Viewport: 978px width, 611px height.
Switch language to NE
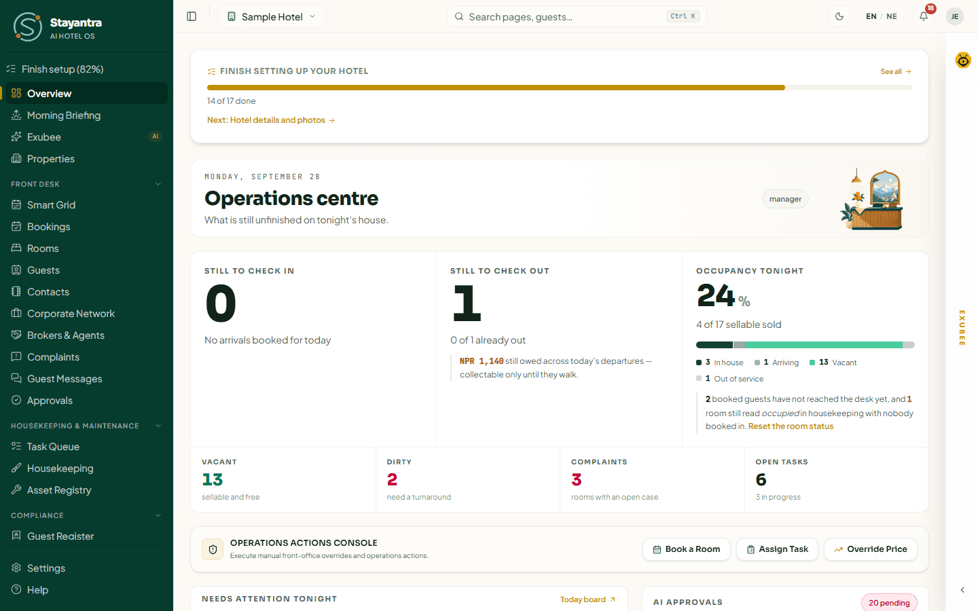[x=892, y=16]
